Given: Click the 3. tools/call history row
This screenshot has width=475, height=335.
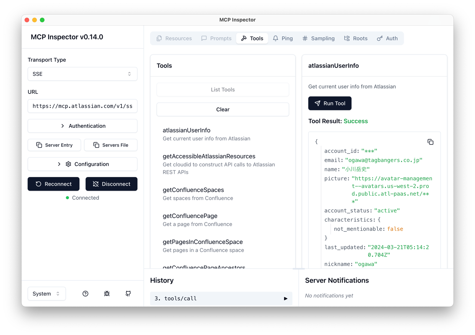Looking at the screenshot, I should [x=221, y=299].
